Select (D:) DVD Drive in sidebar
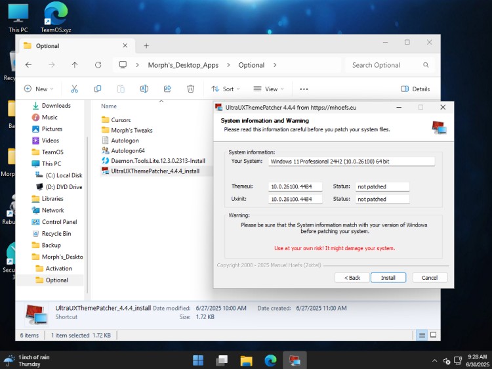 pos(59,187)
